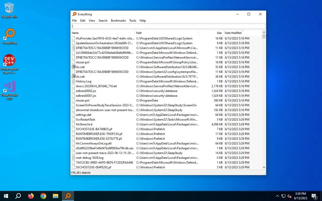Screen dimensions: 322x201
Task: Select the file RUNTIMEBROKER.EXE-7F63FC03.pf
Action: click(x=99, y=134)
